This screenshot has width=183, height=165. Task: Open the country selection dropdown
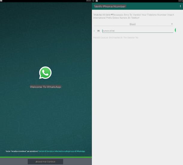[x=133, y=24]
